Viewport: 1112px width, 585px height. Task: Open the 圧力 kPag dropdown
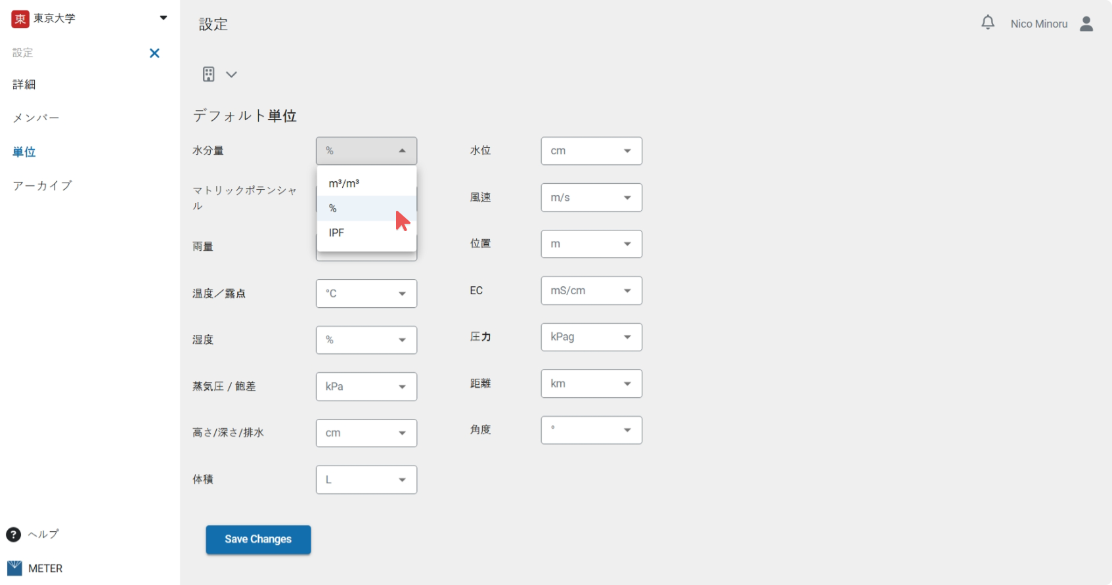pyautogui.click(x=591, y=337)
